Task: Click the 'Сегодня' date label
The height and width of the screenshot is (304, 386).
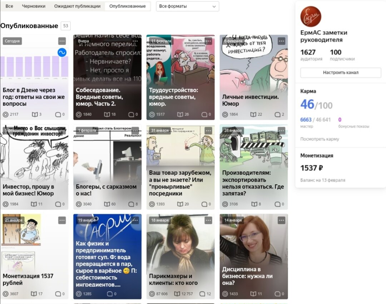Action: [x=12, y=41]
